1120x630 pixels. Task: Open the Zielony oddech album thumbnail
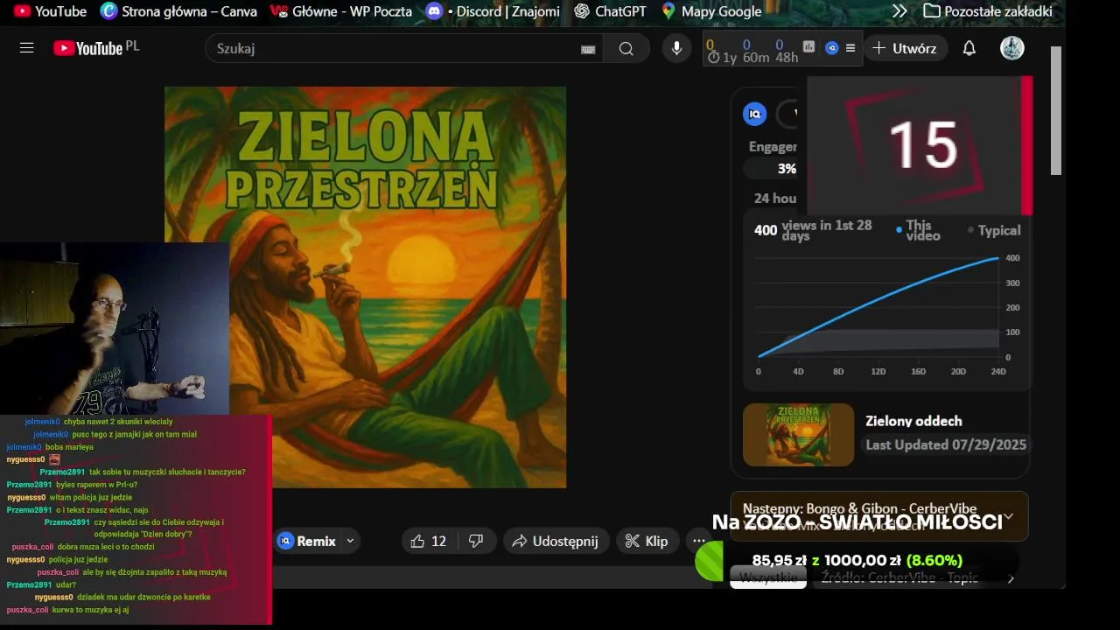click(798, 434)
